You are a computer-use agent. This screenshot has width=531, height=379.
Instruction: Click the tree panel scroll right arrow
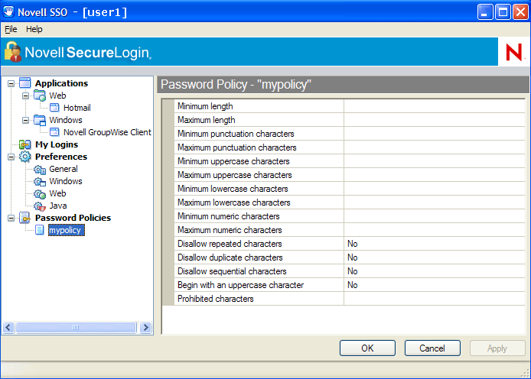[145, 327]
